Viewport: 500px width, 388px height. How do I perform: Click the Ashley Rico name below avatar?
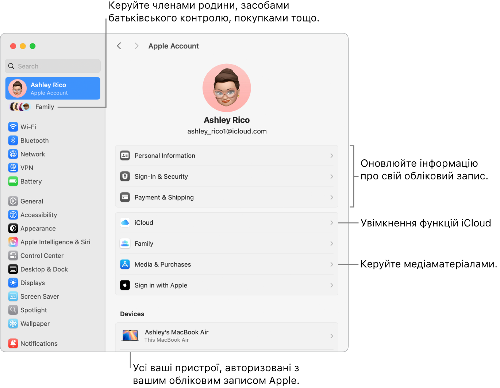[227, 120]
